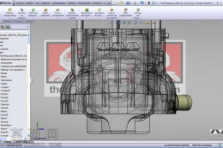This screenshot has height=148, width=223.
Task: Open dropdown arrow under Geometría de referencia
Action: pos(99,18)
